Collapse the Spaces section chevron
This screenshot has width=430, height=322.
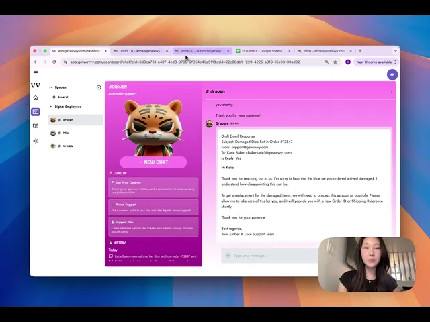(x=51, y=87)
